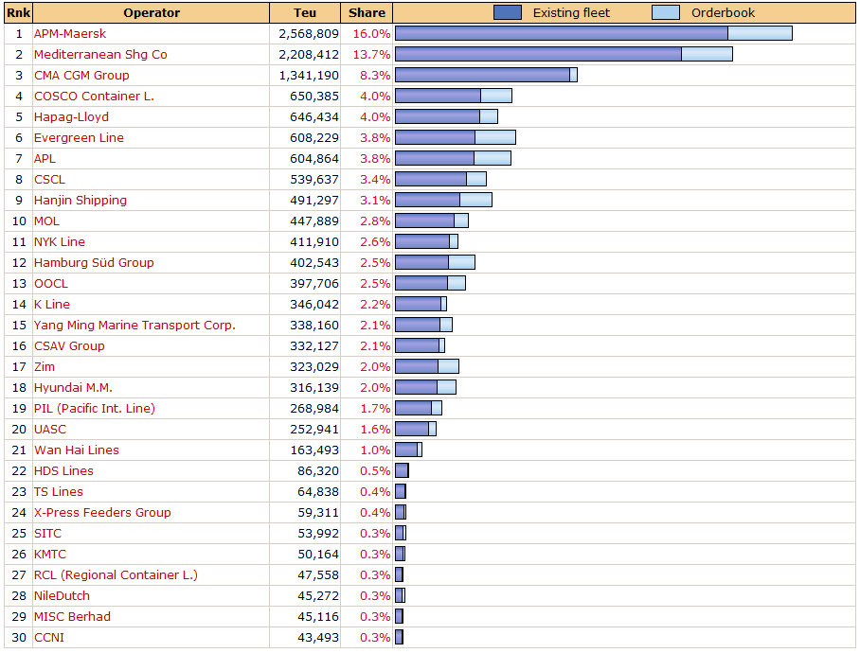Screen dimensions: 860x653
Task: Open the Hanjin Shipping link
Action: (x=81, y=201)
